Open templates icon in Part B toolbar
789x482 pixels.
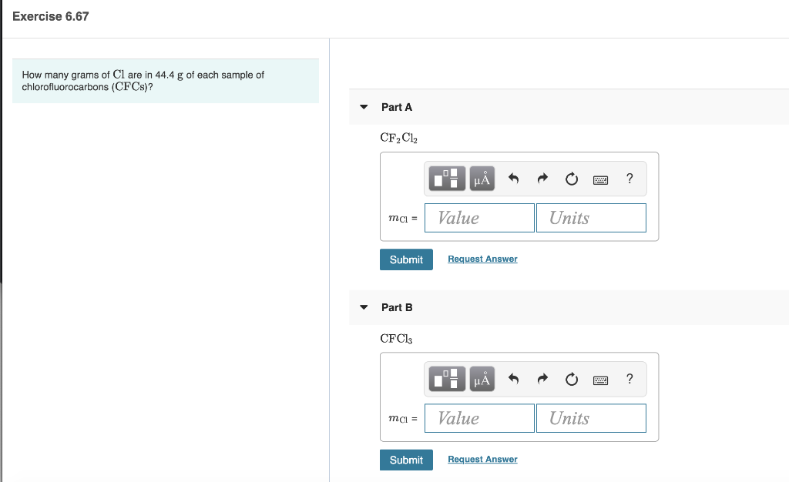click(447, 379)
